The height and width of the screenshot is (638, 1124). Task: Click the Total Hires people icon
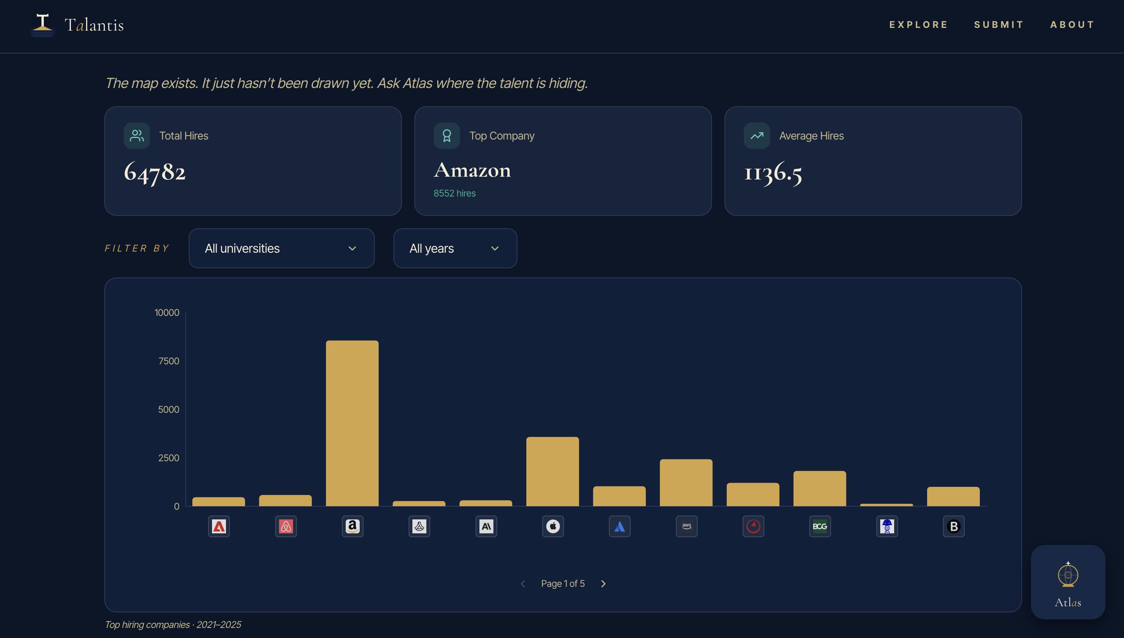click(137, 136)
